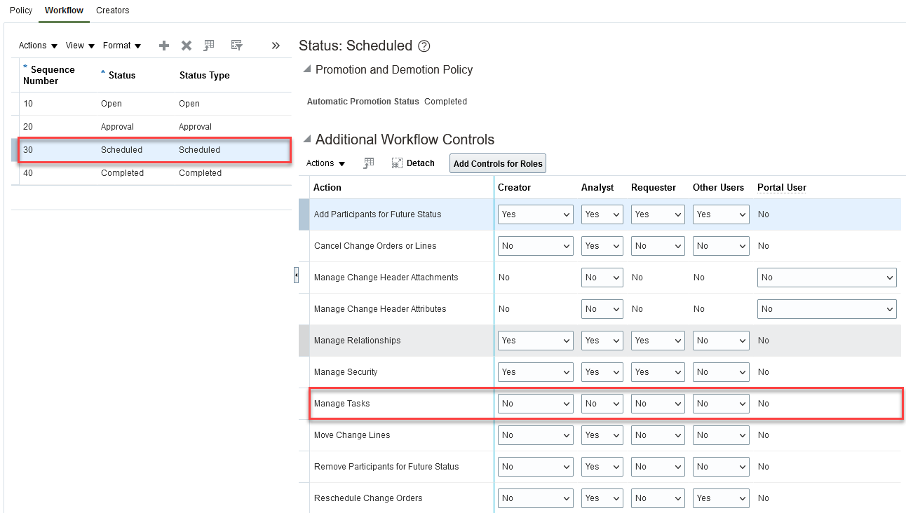
Task: Click the add status row plus icon
Action: click(164, 46)
